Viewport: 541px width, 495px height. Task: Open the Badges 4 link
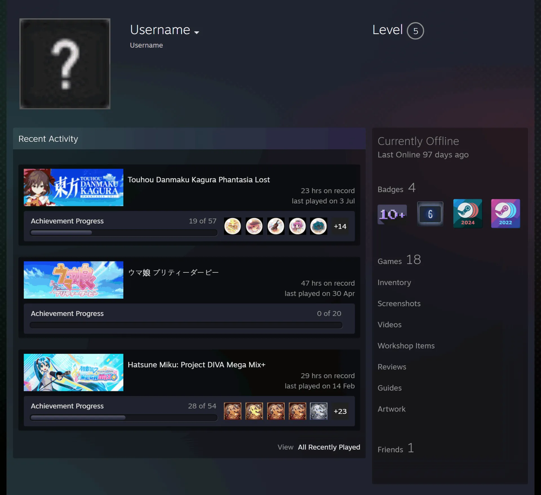coord(396,188)
